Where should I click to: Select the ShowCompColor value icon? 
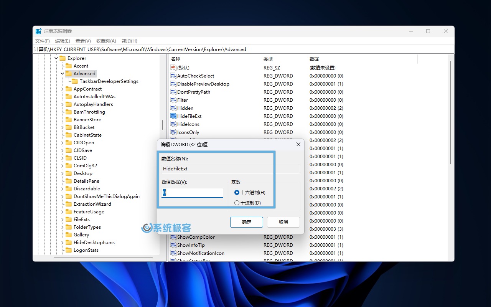[173, 237]
